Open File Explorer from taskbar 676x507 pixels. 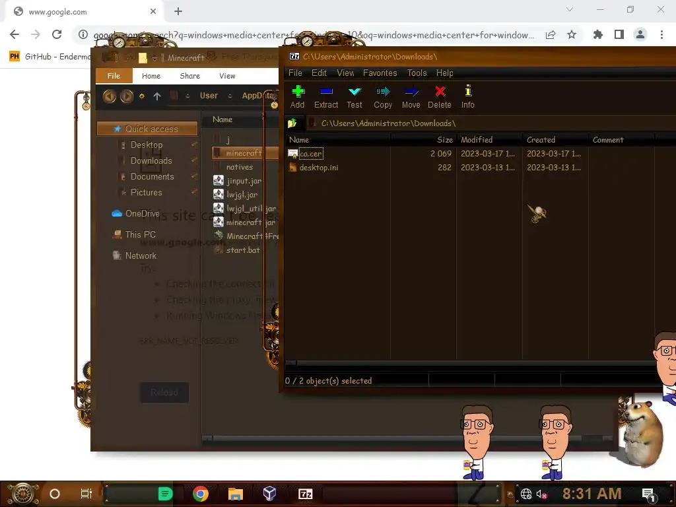coord(236,494)
